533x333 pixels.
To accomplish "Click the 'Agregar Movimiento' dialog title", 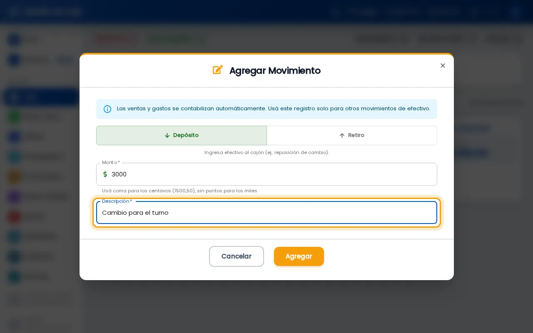I will [275, 70].
